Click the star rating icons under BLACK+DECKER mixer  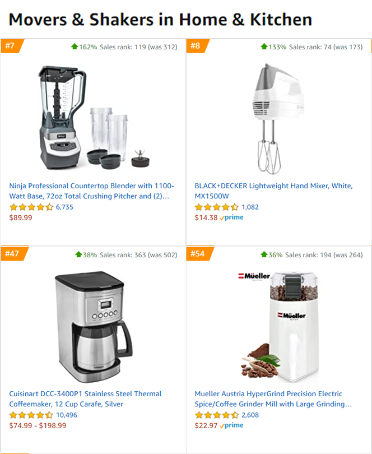point(217,207)
